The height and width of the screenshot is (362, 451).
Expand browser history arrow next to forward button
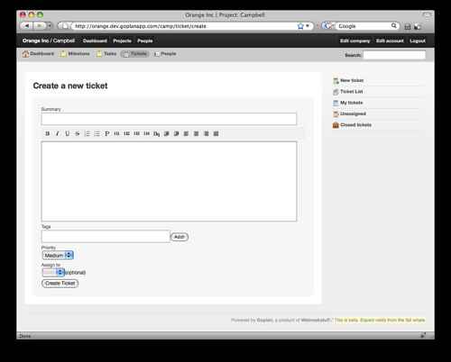(50, 26)
